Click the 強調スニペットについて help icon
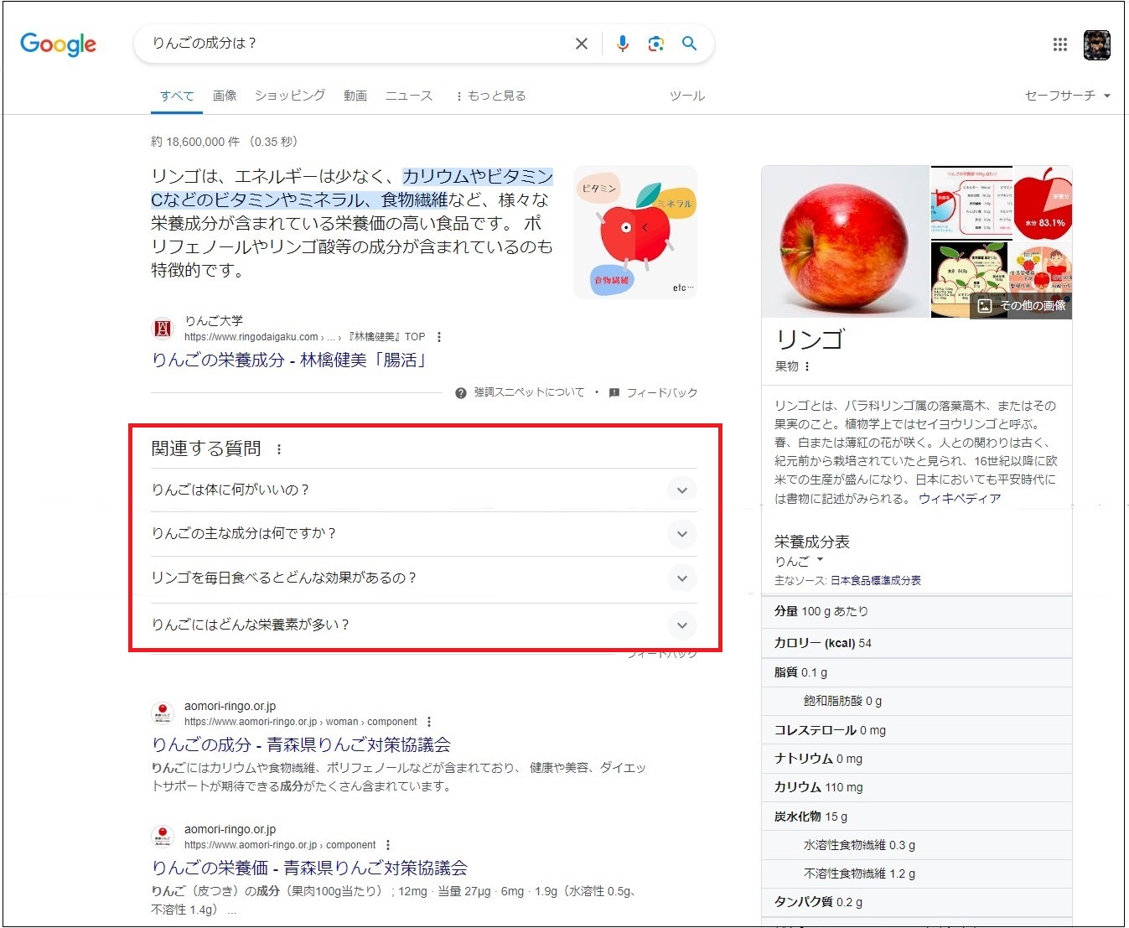1129x928 pixels. (x=460, y=393)
